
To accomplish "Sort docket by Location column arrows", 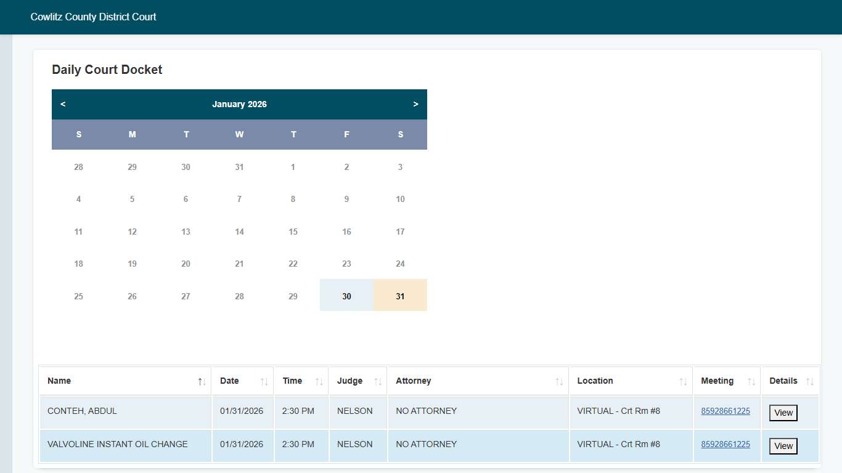I will click(683, 382).
